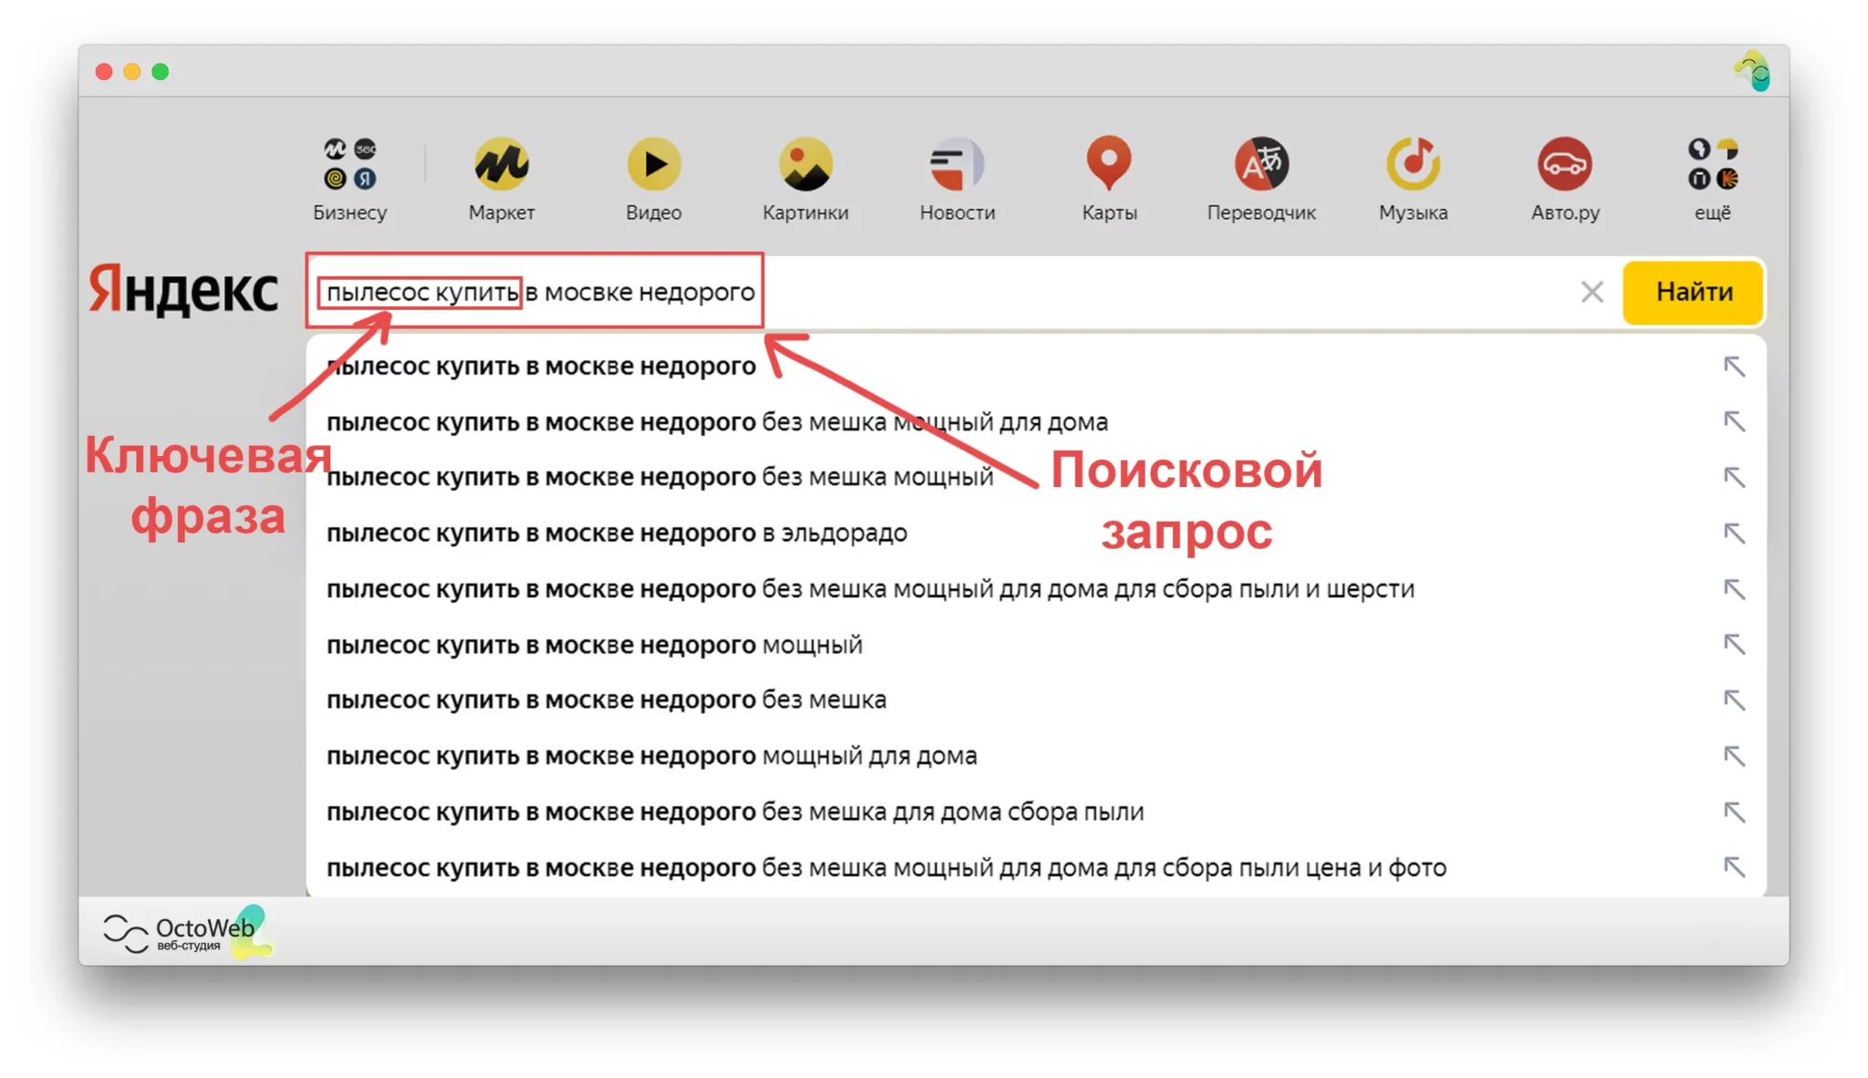Click arrow icon for 'в эльдорадо' suggestion
Viewport: 1868px width, 1078px height.
(1734, 534)
